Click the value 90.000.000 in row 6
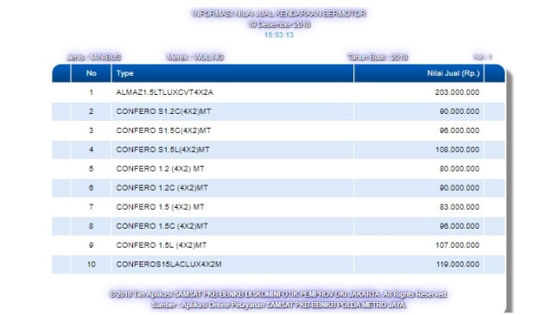This screenshot has width=553, height=315. point(460,188)
